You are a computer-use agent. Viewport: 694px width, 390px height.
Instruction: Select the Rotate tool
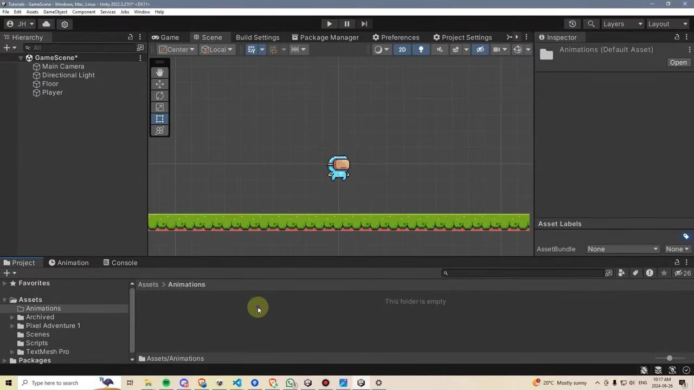[159, 95]
